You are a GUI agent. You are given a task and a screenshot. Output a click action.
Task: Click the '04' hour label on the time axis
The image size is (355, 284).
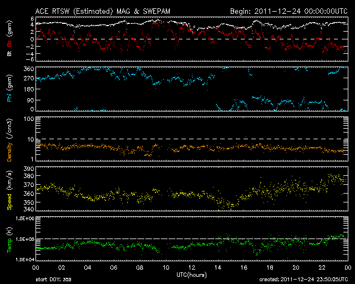coord(88,268)
